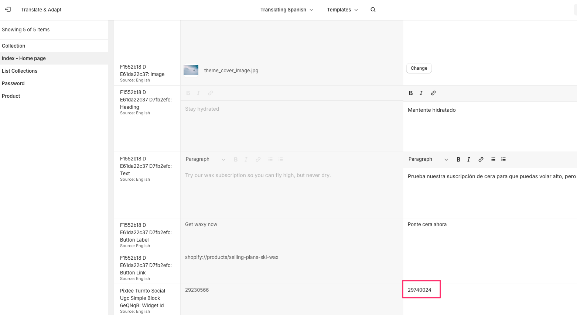This screenshot has height=315, width=577.
Task: Open the search magnifier icon
Action: 373,10
